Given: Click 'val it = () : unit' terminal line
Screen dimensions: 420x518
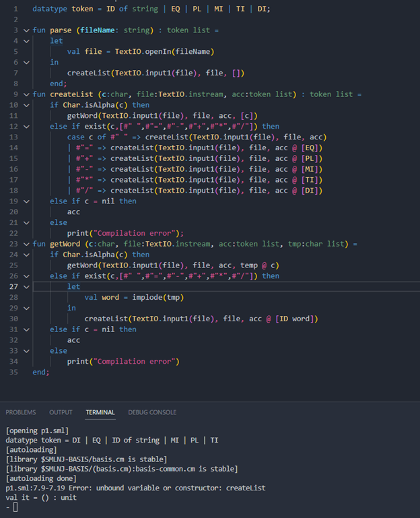Looking at the screenshot, I should click(x=41, y=498).
